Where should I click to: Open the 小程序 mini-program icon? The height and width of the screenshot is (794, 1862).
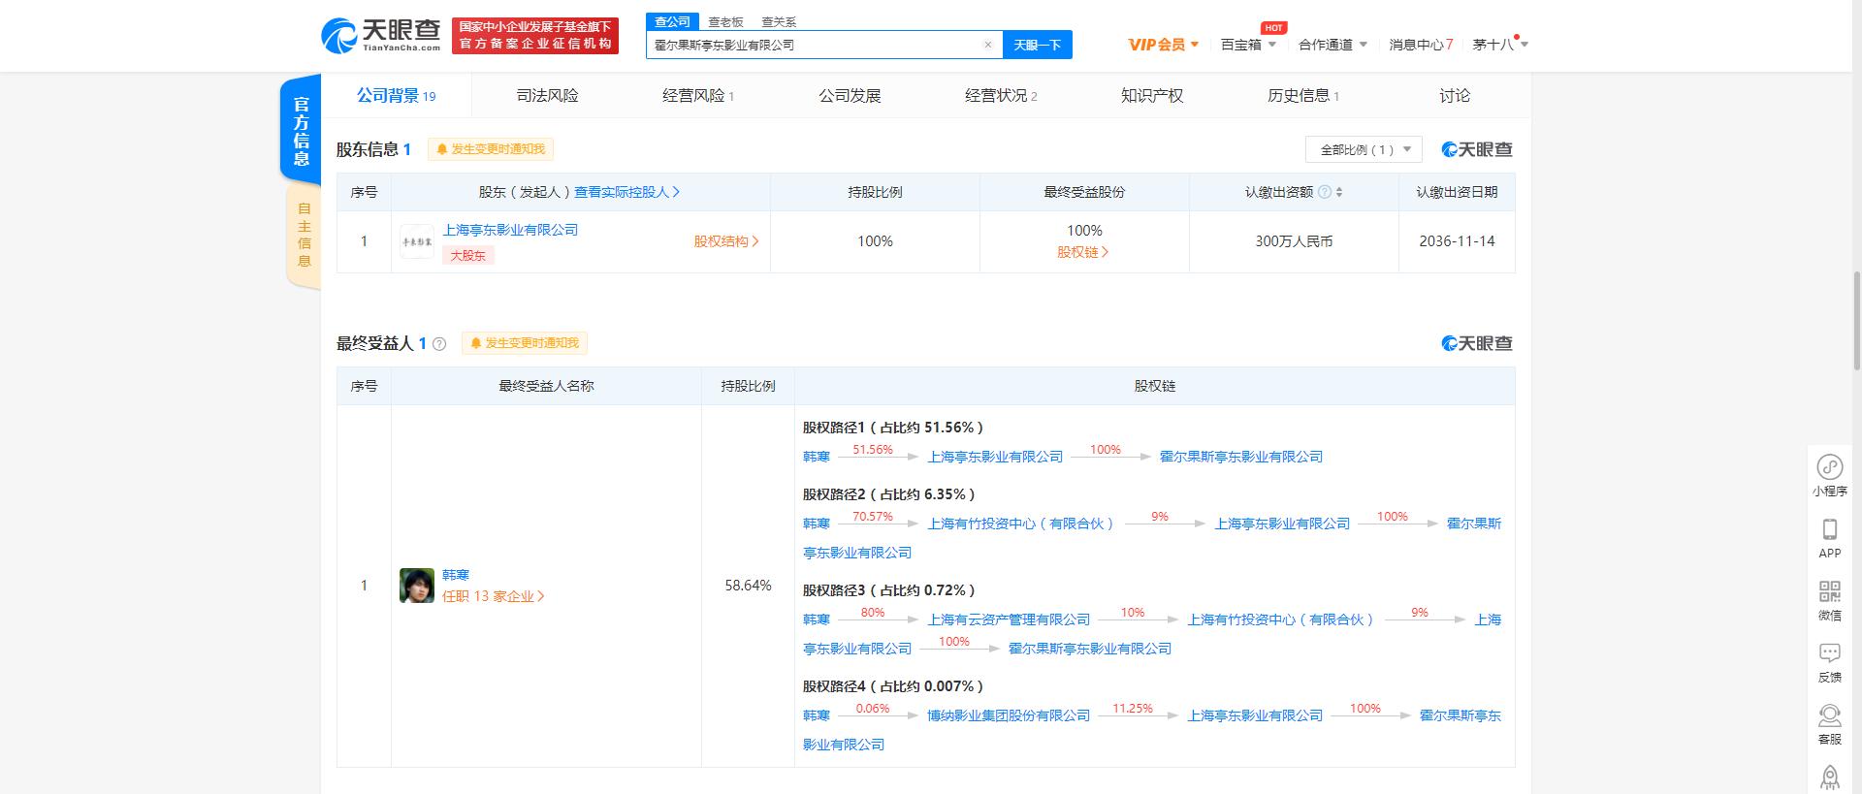click(x=1829, y=475)
